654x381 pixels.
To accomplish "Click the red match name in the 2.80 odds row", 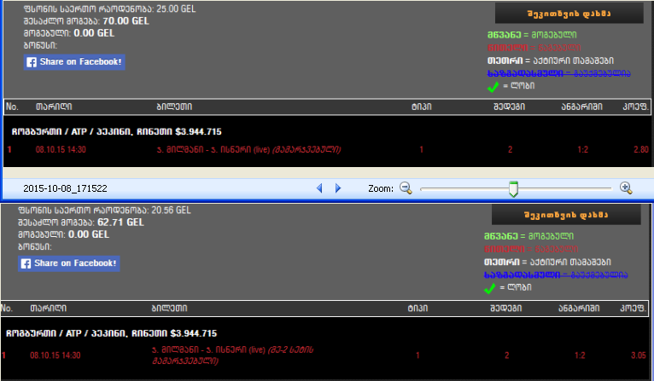I will 248,149.
